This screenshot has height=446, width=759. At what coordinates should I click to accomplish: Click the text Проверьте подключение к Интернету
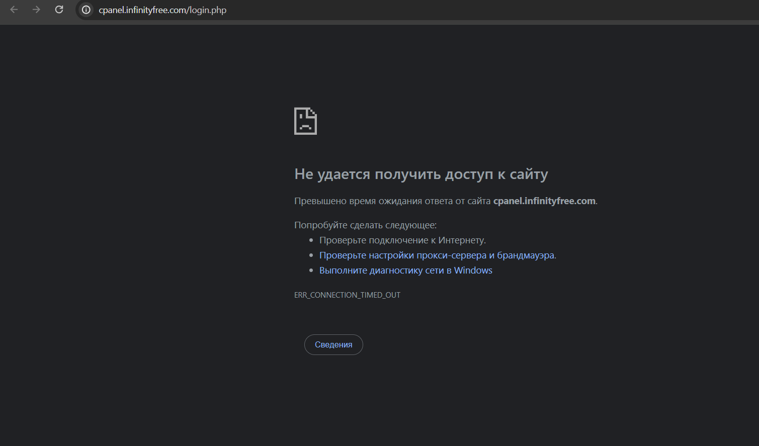pyautogui.click(x=402, y=240)
